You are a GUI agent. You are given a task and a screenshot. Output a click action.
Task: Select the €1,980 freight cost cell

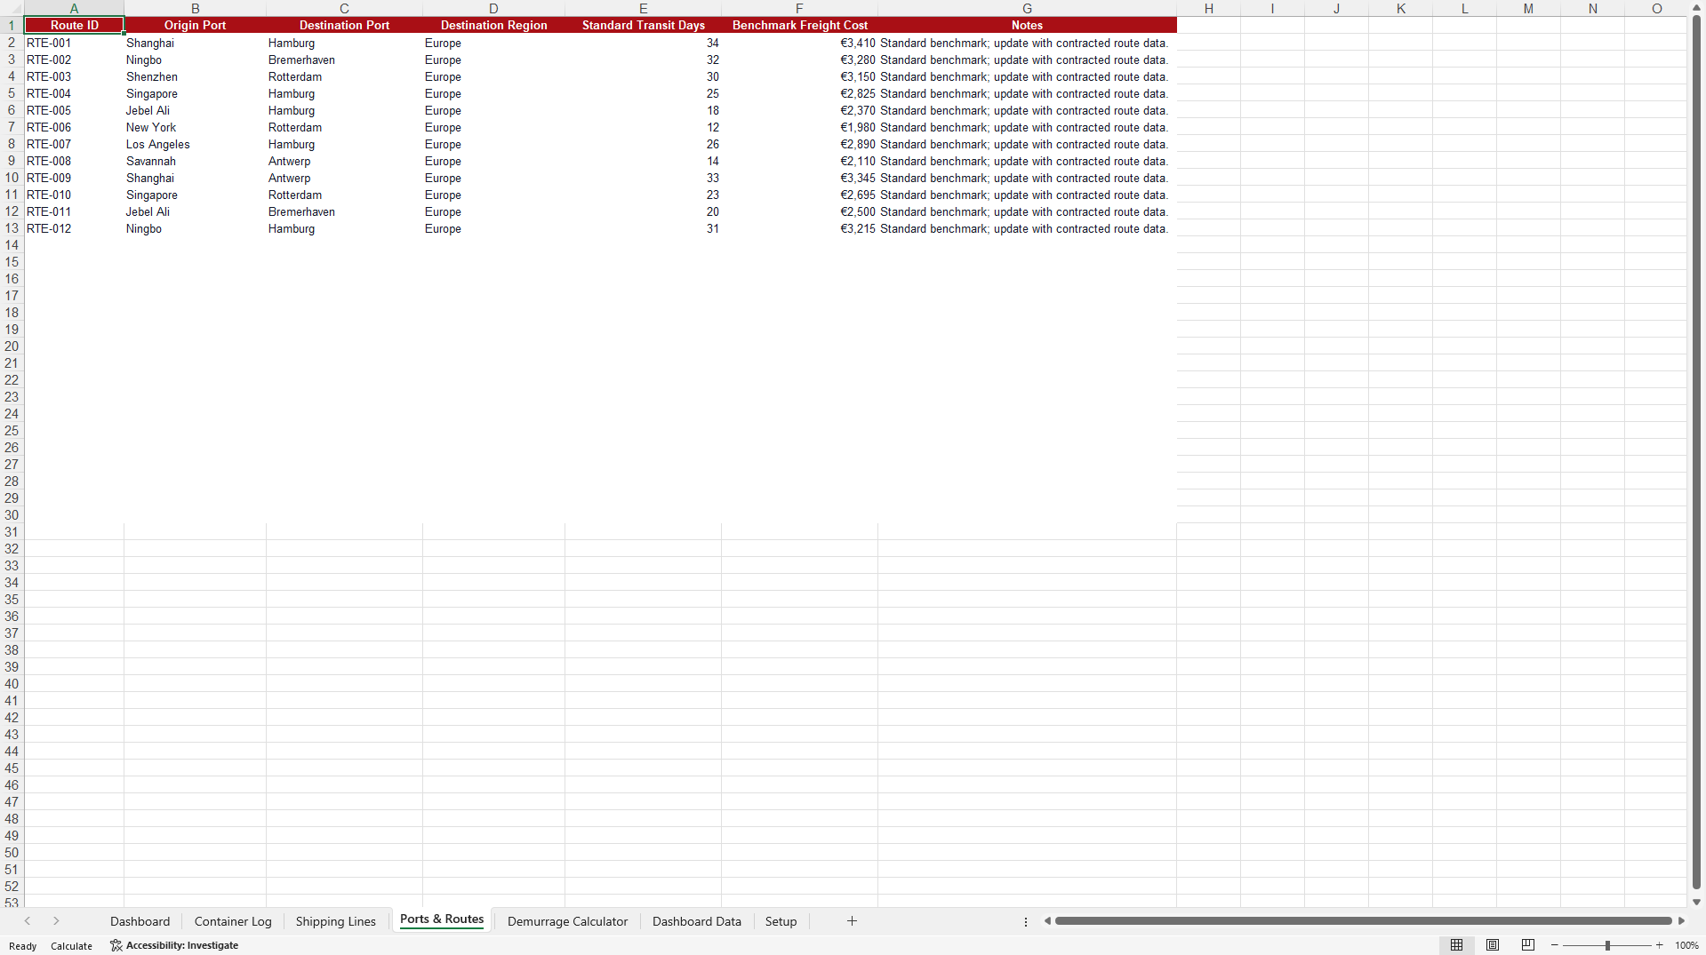pos(799,127)
